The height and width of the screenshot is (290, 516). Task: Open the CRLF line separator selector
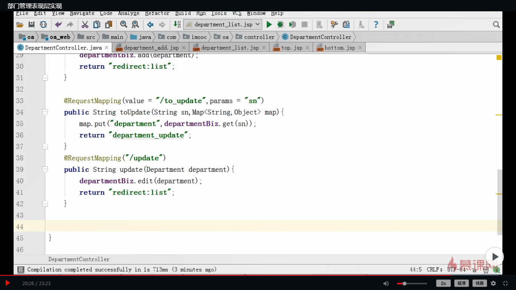[434, 270]
